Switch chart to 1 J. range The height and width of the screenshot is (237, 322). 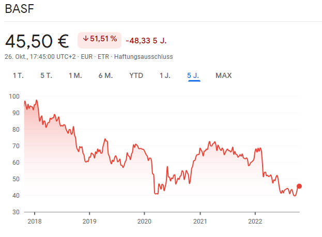coord(165,75)
